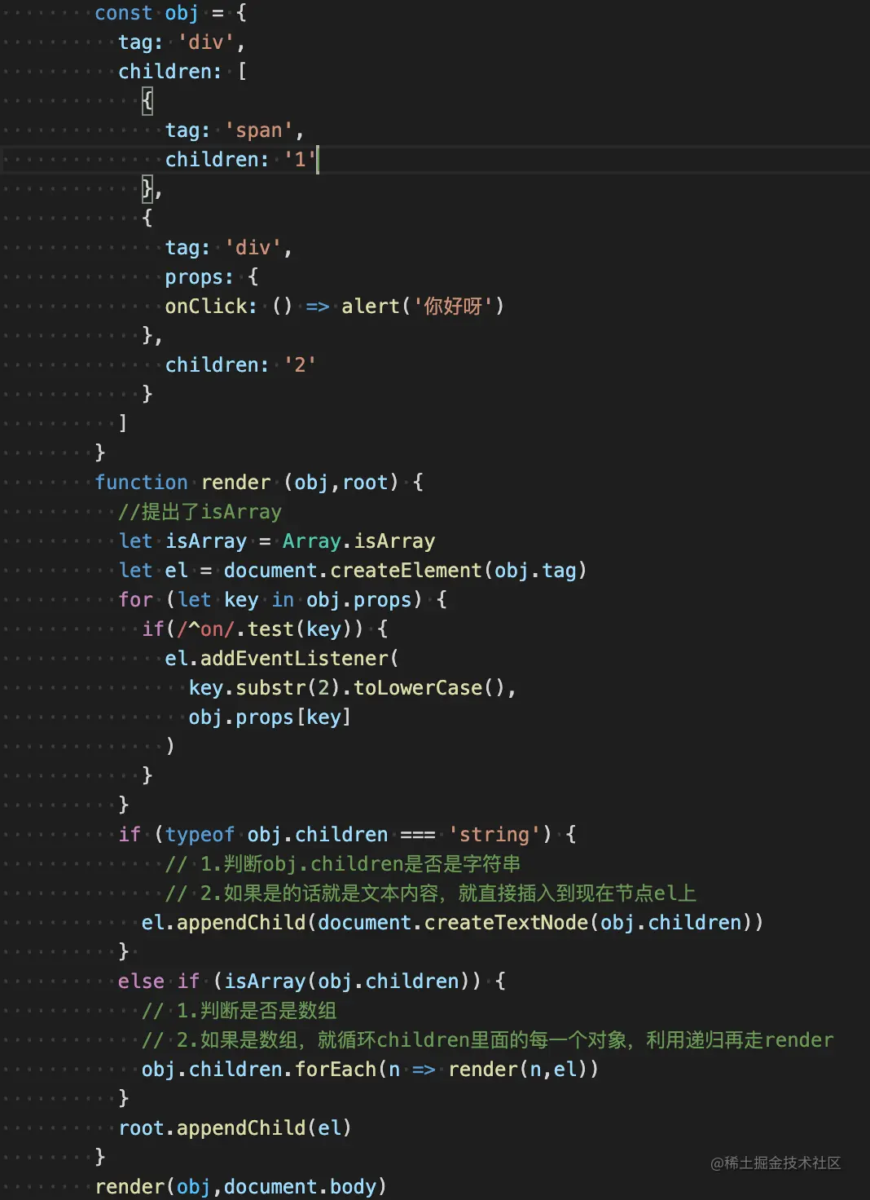Click the text "tag: 'span',"
This screenshot has height=1200, width=870.
235,130
